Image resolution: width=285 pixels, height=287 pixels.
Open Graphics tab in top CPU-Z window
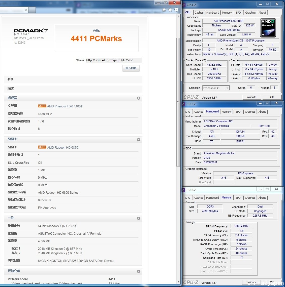pyautogui.click(x=250, y=13)
